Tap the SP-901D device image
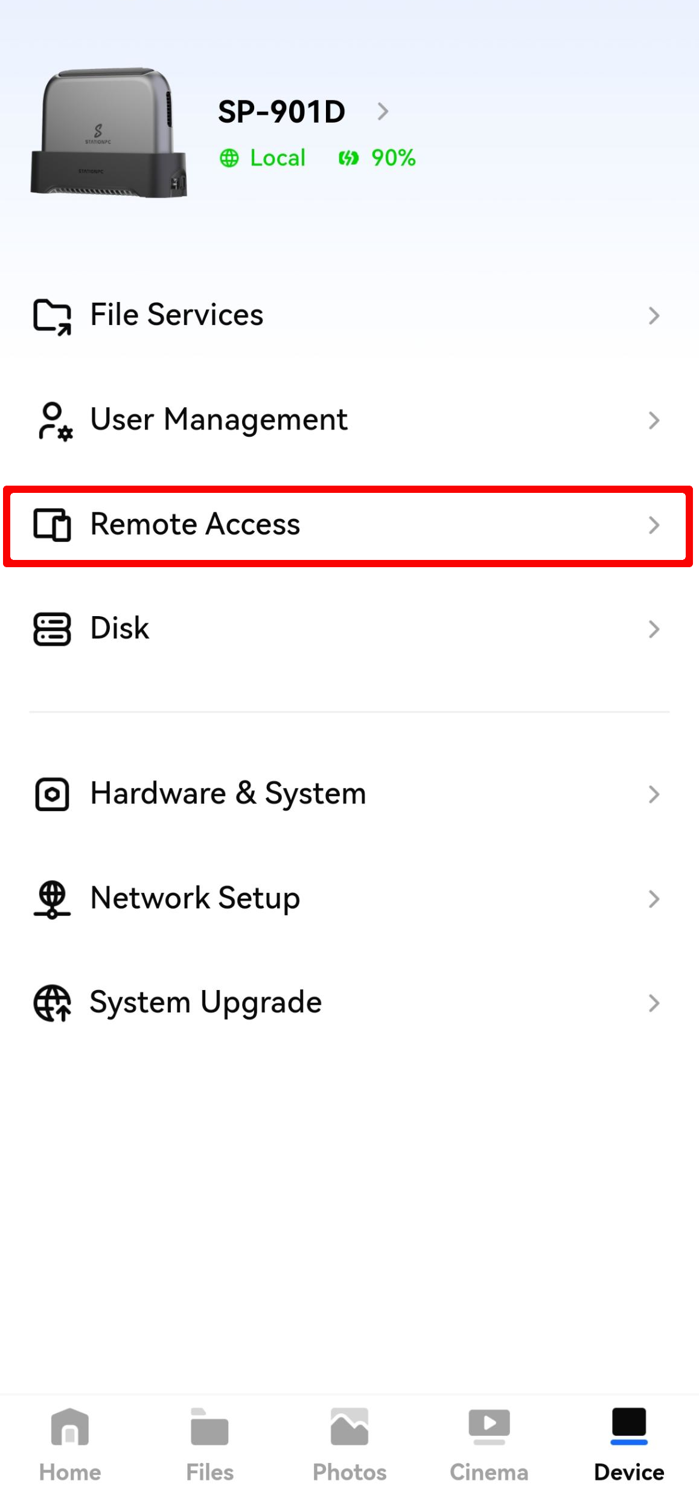 [109, 133]
